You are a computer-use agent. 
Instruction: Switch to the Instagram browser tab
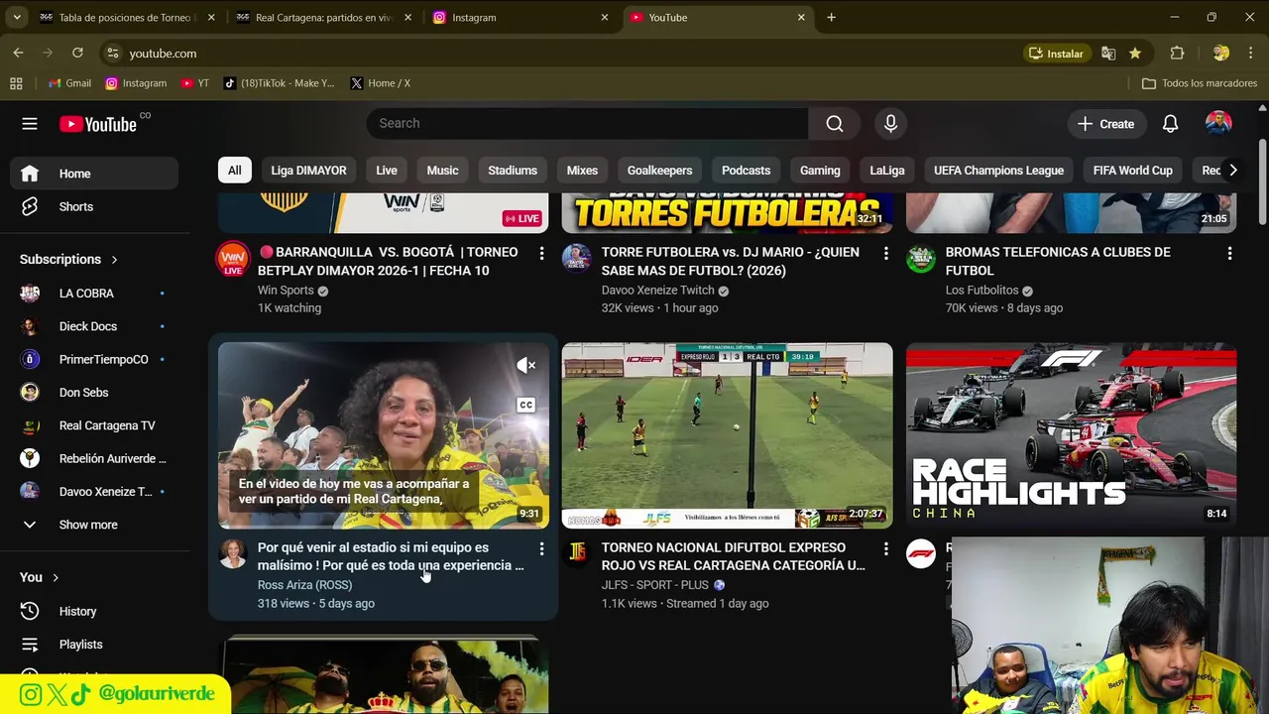(x=520, y=17)
